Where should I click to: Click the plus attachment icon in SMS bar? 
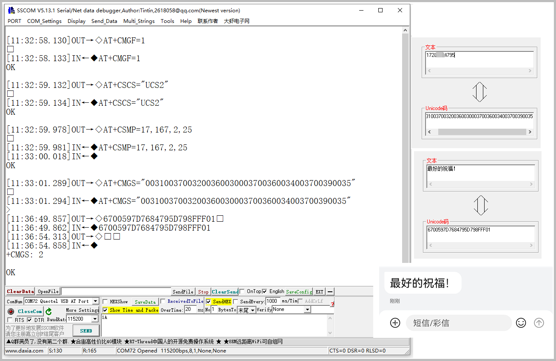395,323
